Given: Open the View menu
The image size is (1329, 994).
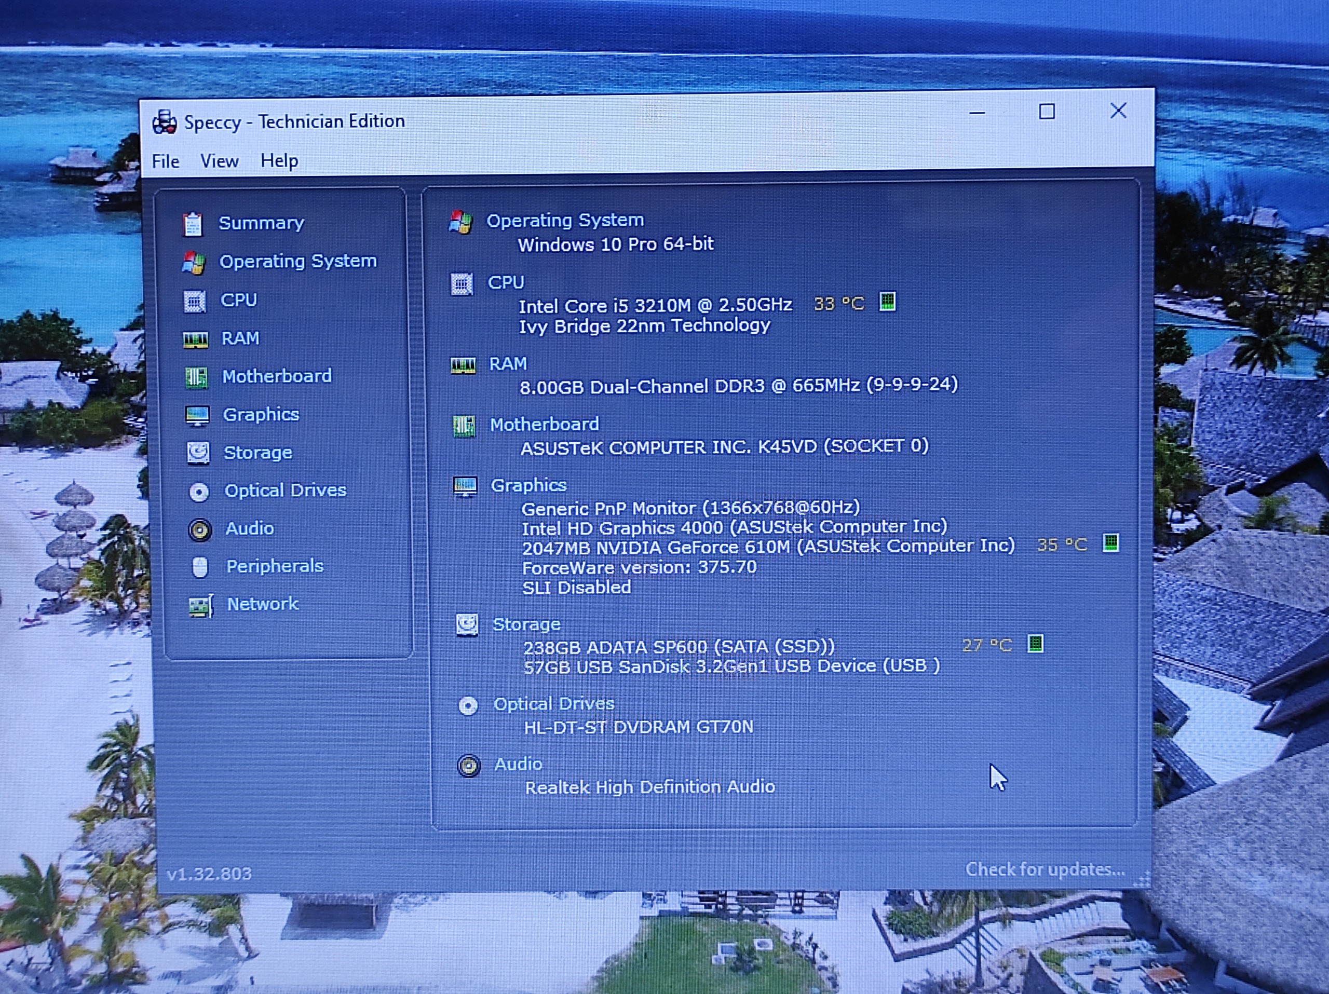Looking at the screenshot, I should pyautogui.click(x=219, y=161).
